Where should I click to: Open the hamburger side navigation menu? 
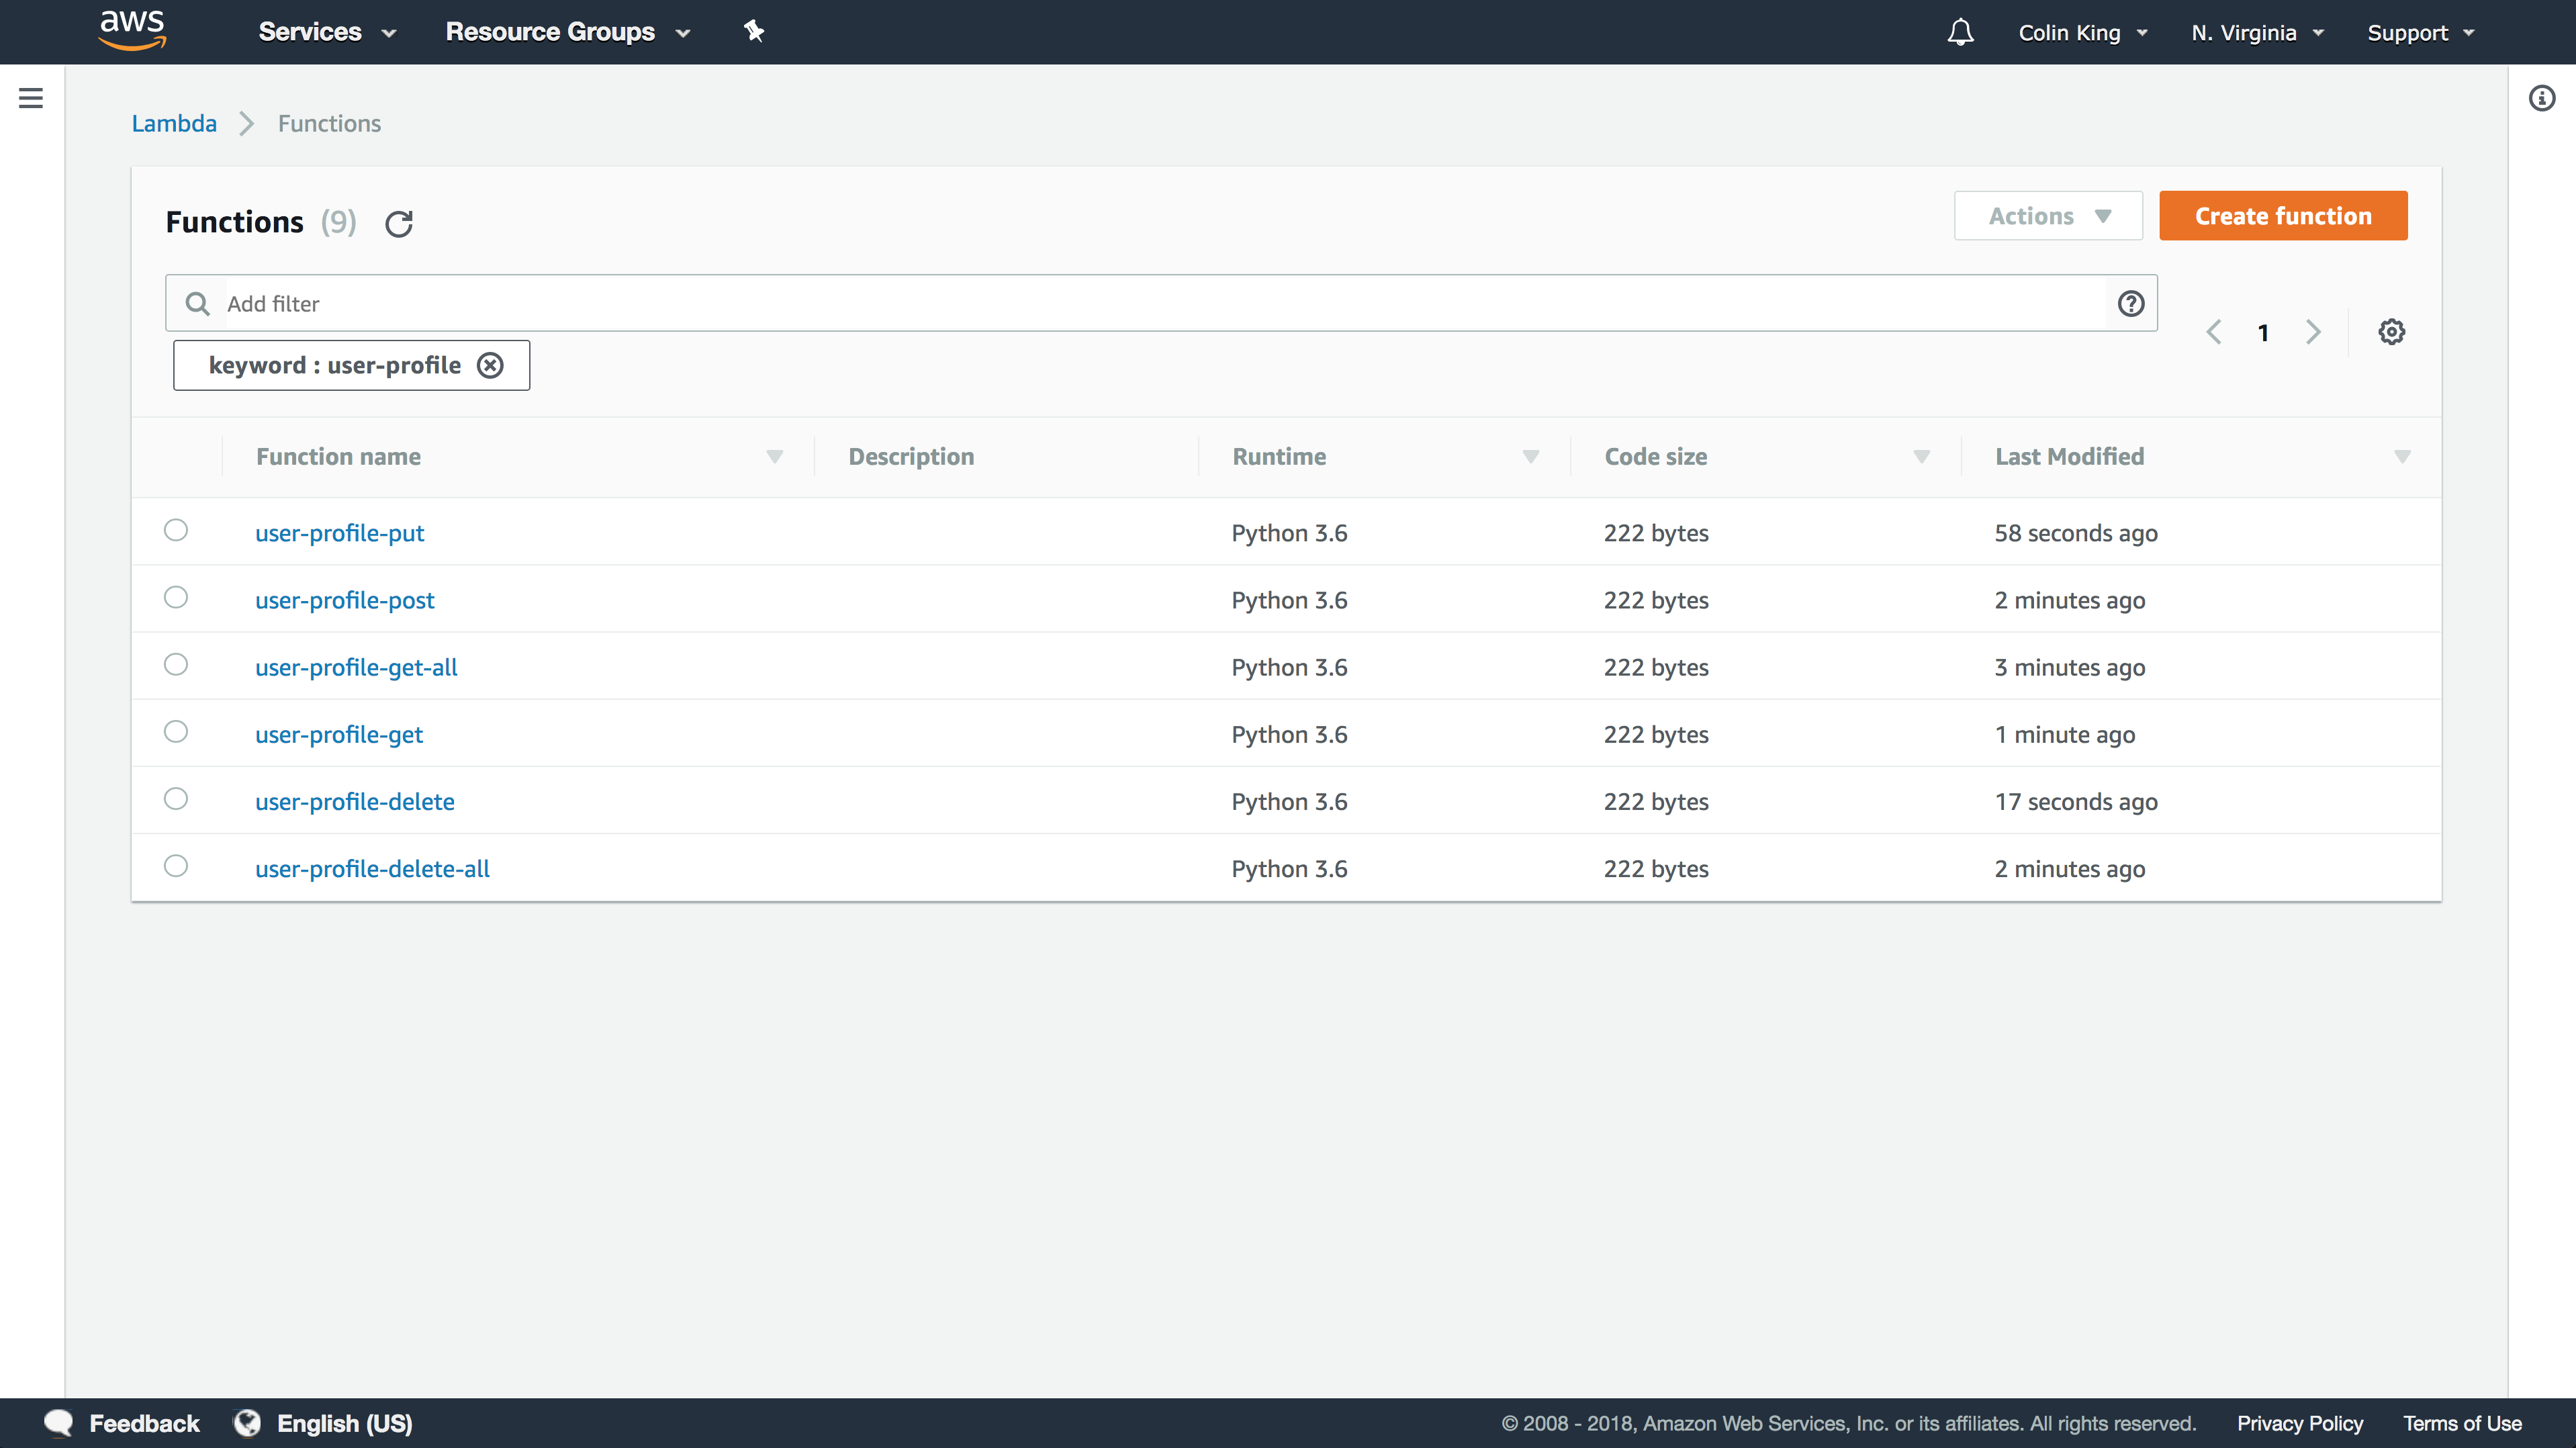(31, 98)
